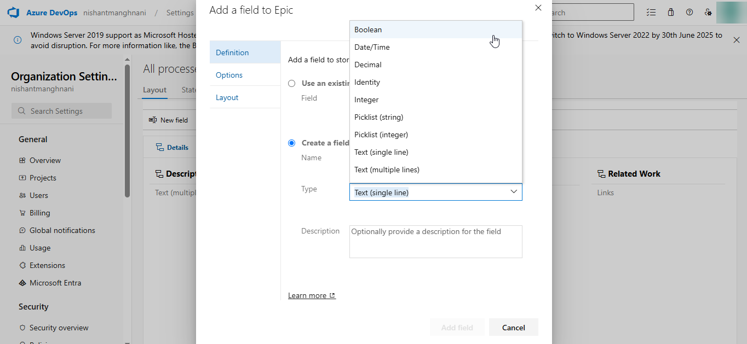Click the Azure DevOps logo icon

point(13,11)
